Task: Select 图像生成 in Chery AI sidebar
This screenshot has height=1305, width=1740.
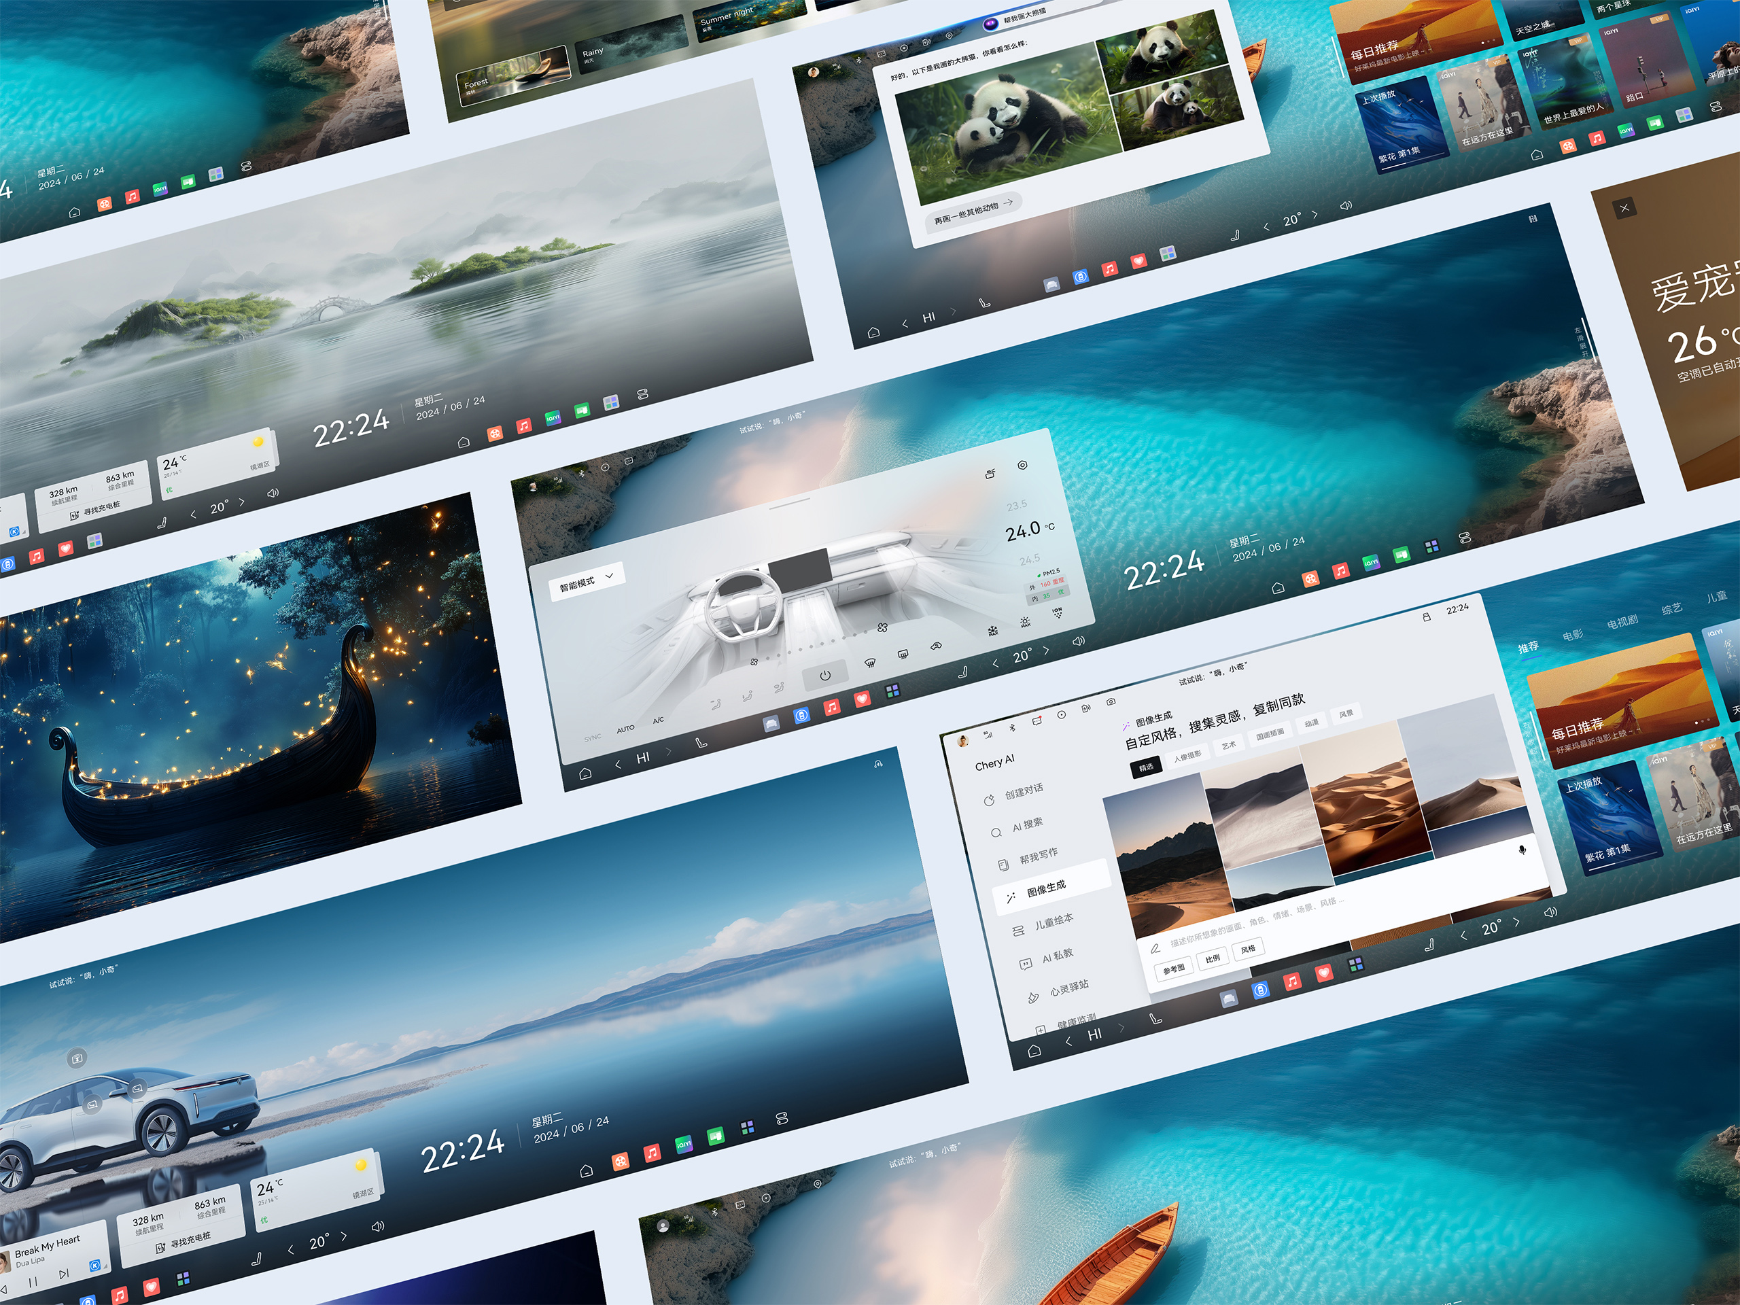Action: (x=1046, y=890)
